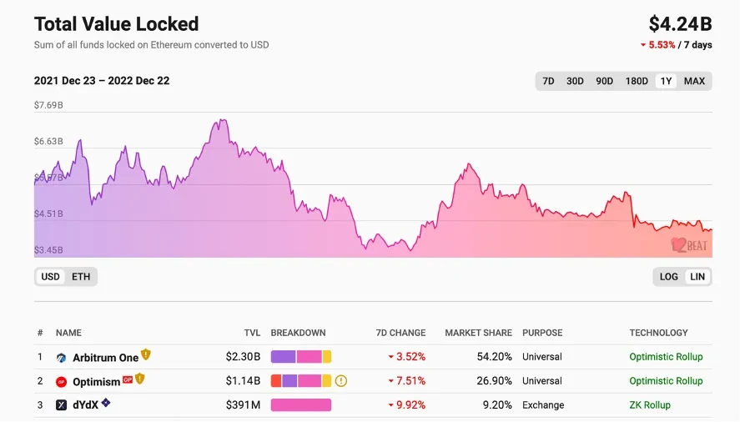Image resolution: width=740 pixels, height=422 pixels.
Task: Open the Arbitrum One project link
Action: (105, 358)
